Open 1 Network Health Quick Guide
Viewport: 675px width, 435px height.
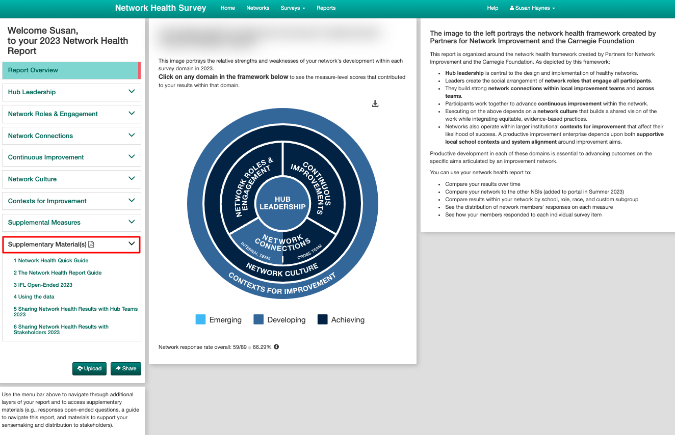click(x=51, y=260)
